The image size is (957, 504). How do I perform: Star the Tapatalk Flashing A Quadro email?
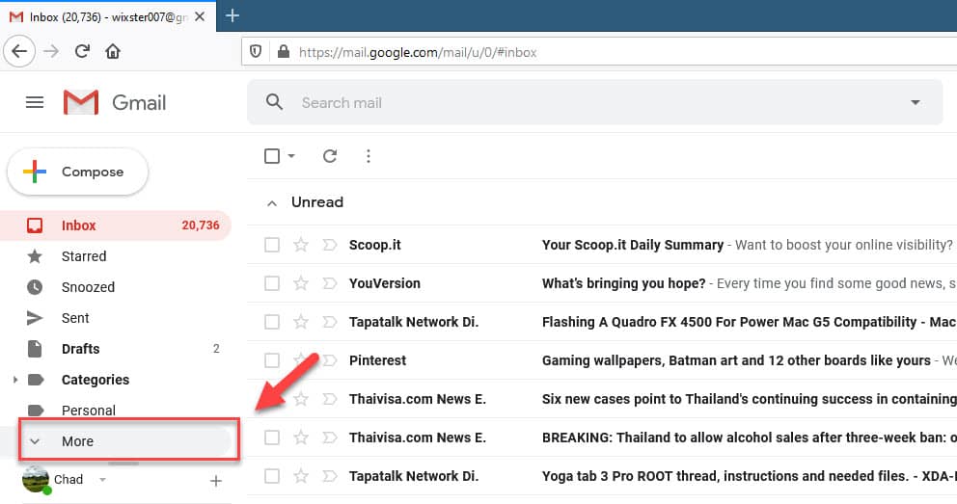[x=300, y=321]
